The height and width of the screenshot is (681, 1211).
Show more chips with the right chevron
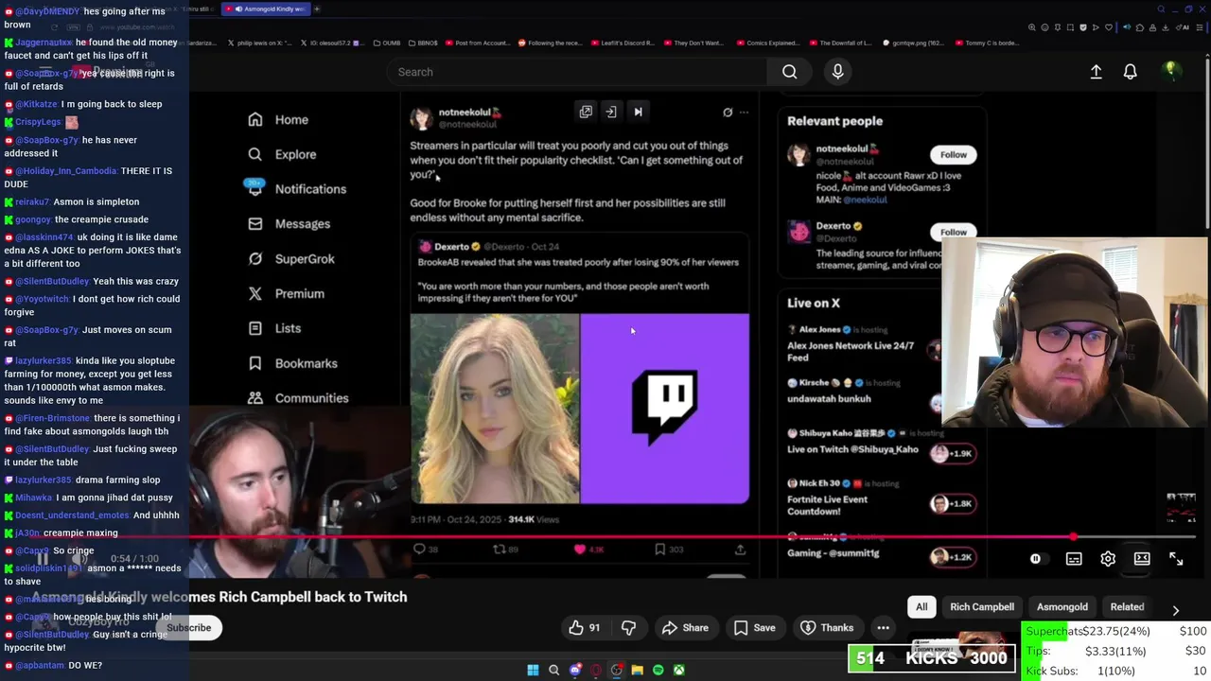1175,611
